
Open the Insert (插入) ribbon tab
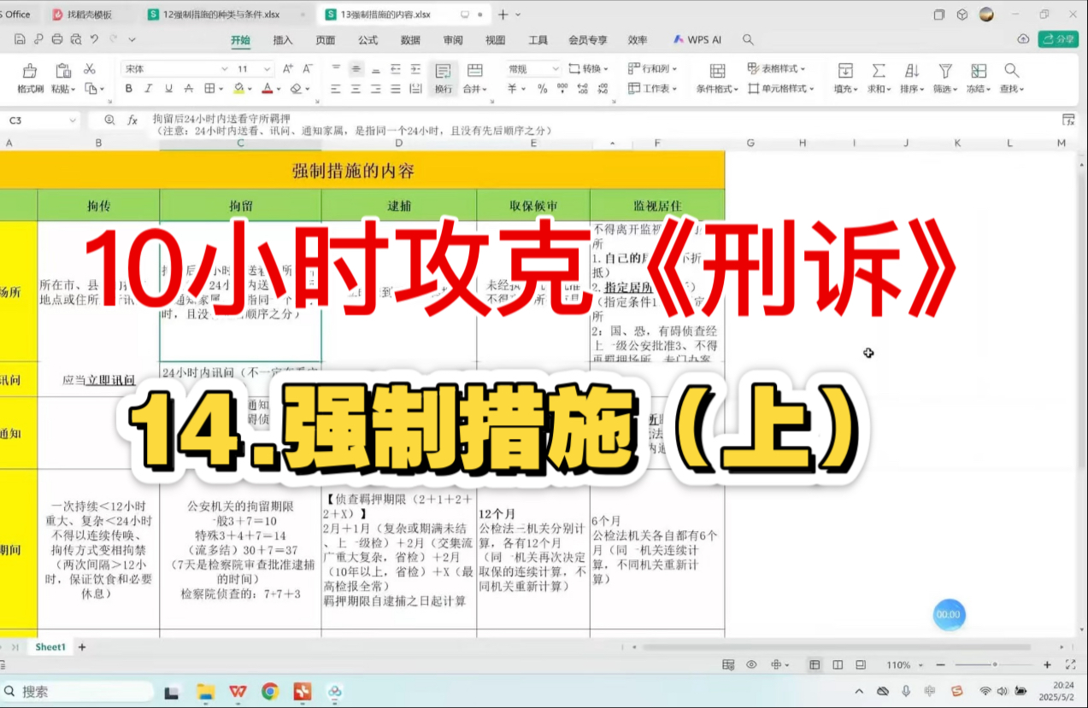click(x=283, y=40)
